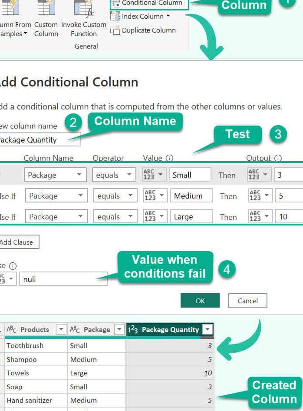Image resolution: width=303 pixels, height=411 pixels.
Task: Click the Custom Column icon
Action: coord(46,9)
